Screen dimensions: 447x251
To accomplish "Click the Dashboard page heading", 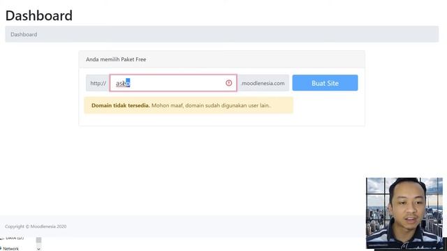I will coord(39,15).
